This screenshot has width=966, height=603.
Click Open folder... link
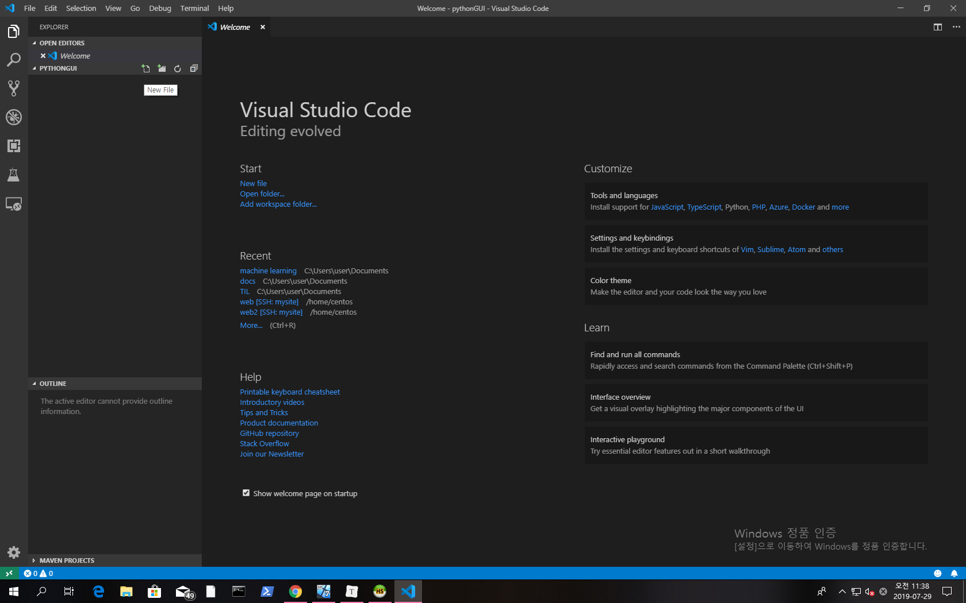click(262, 194)
